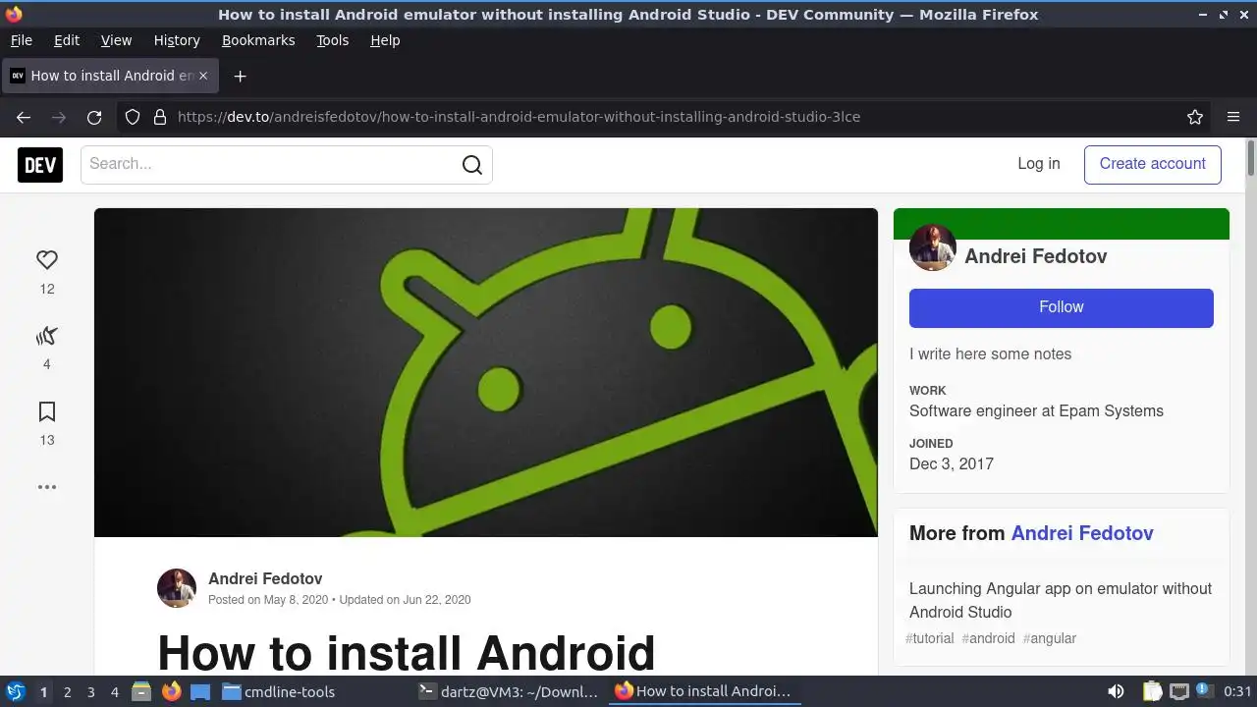
Task: Bookmark this page with star icon
Action: tap(1195, 117)
